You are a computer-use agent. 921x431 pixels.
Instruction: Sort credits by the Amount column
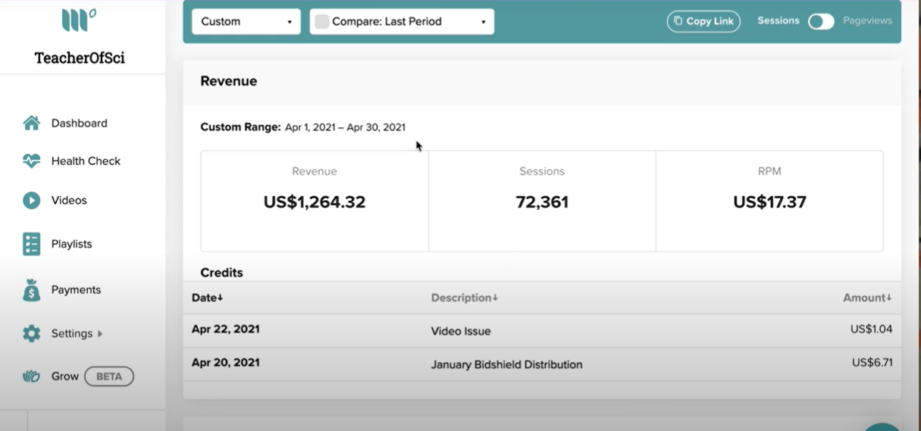[867, 298]
